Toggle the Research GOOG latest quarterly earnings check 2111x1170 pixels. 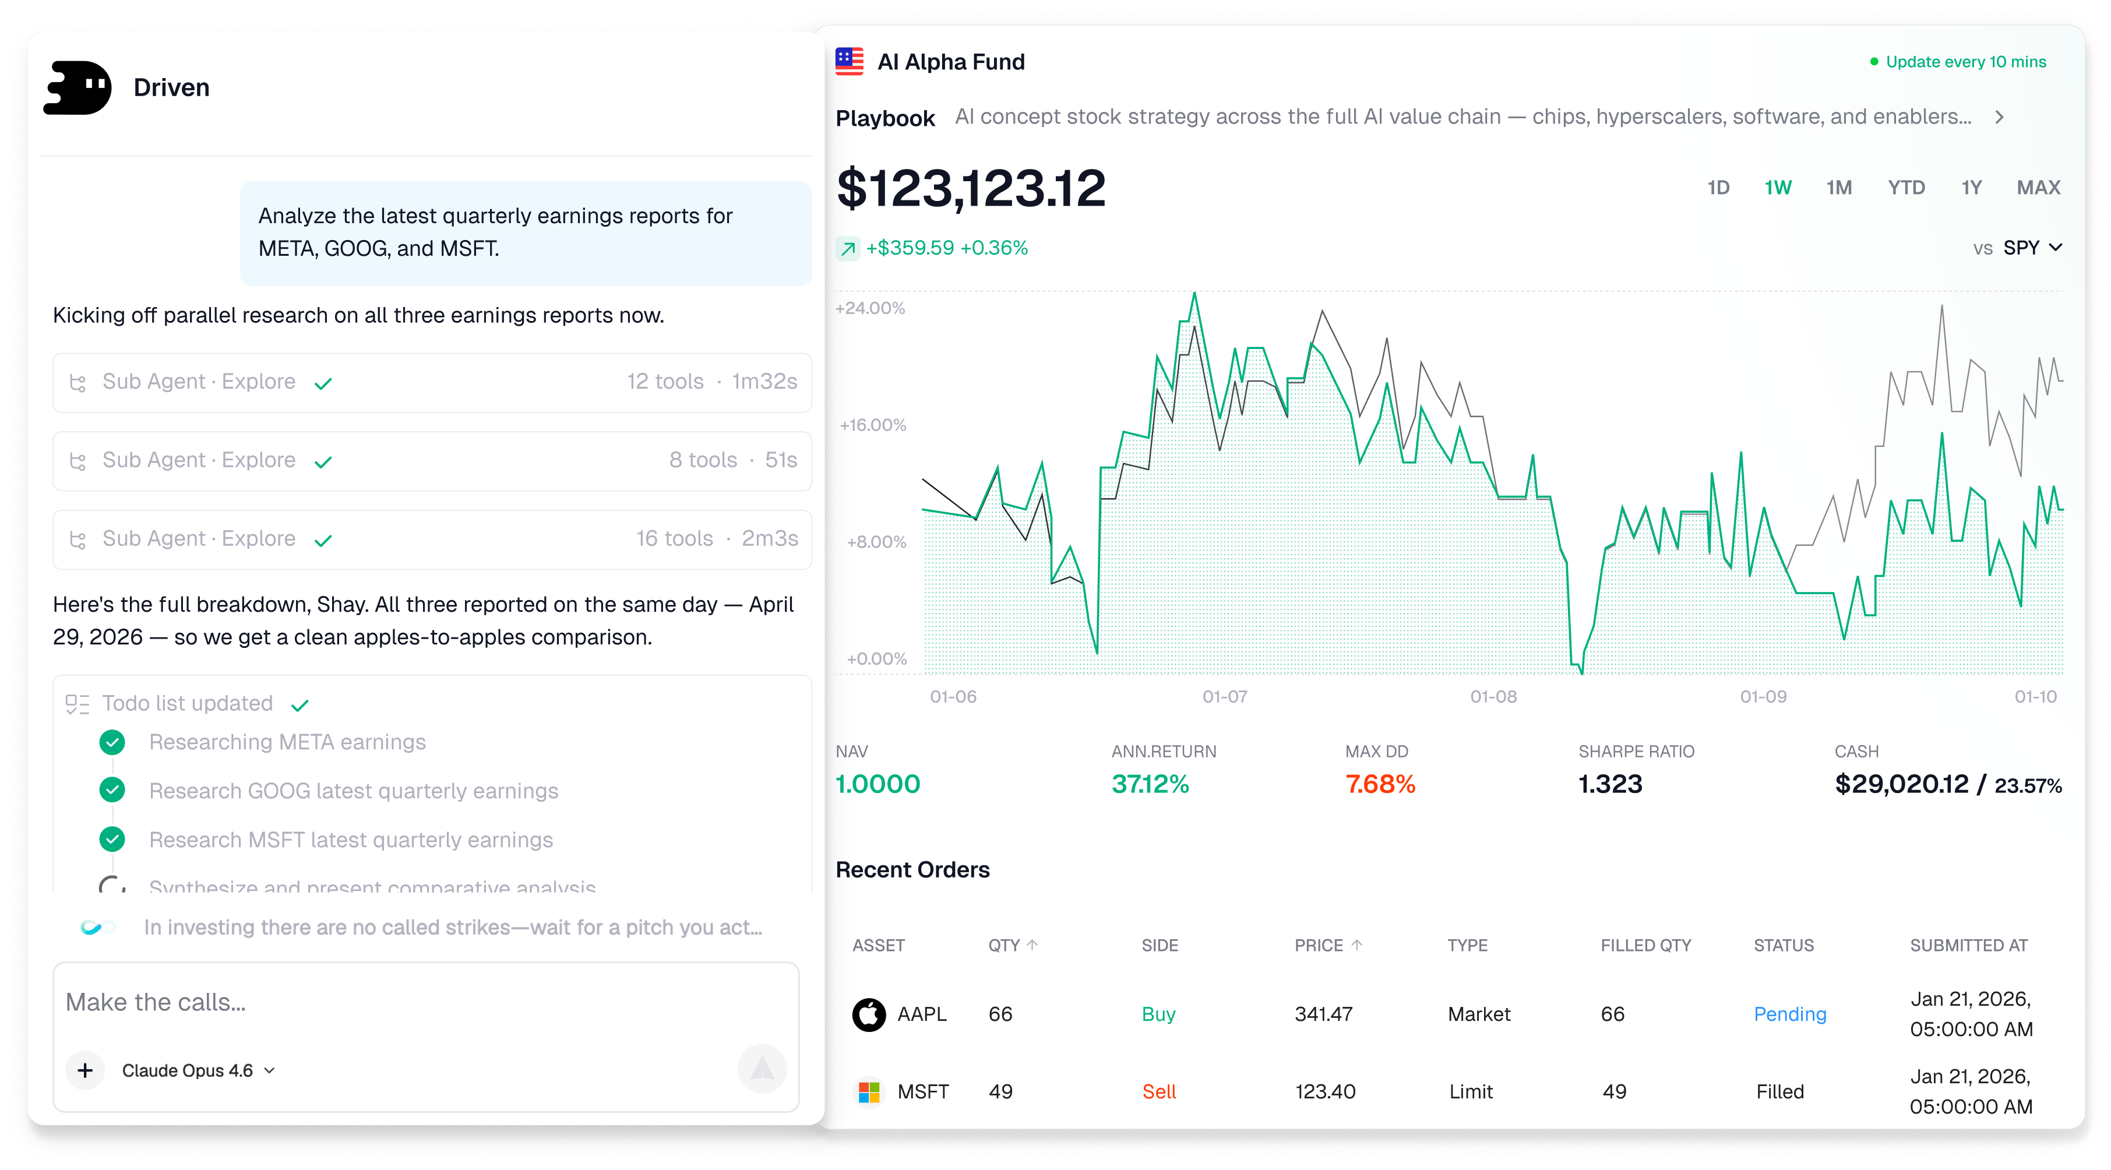(112, 790)
